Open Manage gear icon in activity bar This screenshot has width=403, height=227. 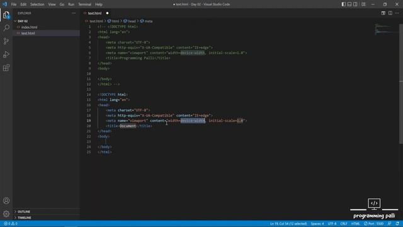pos(6,214)
